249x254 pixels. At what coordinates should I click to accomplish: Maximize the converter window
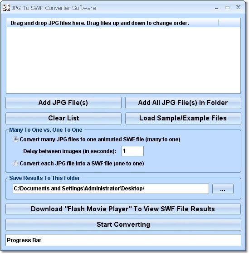click(227, 7)
